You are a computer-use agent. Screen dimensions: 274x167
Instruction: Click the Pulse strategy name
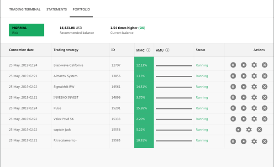click(58, 108)
